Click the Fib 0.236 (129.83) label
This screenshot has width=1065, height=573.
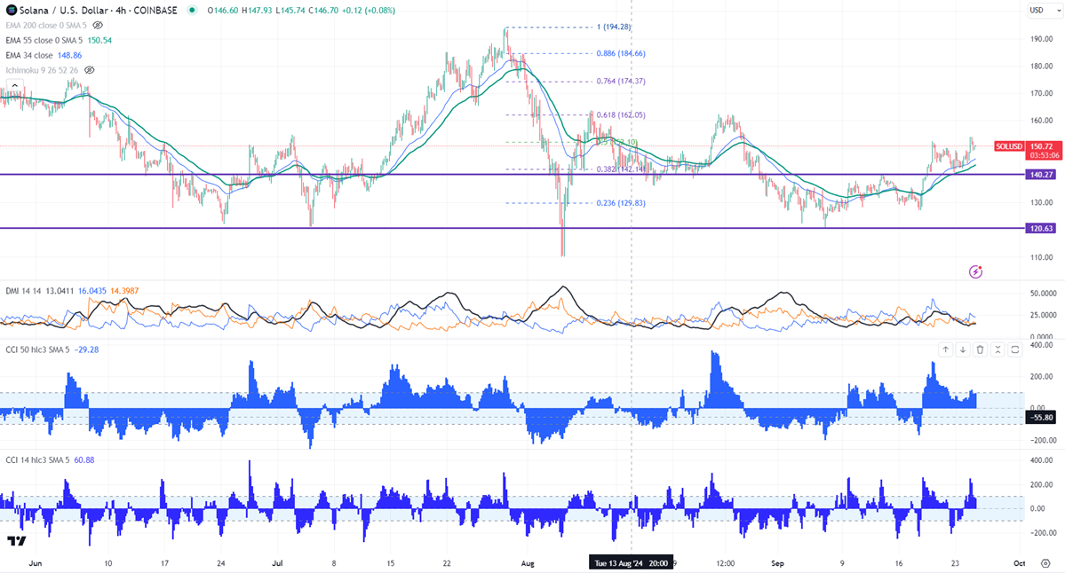pyautogui.click(x=621, y=203)
